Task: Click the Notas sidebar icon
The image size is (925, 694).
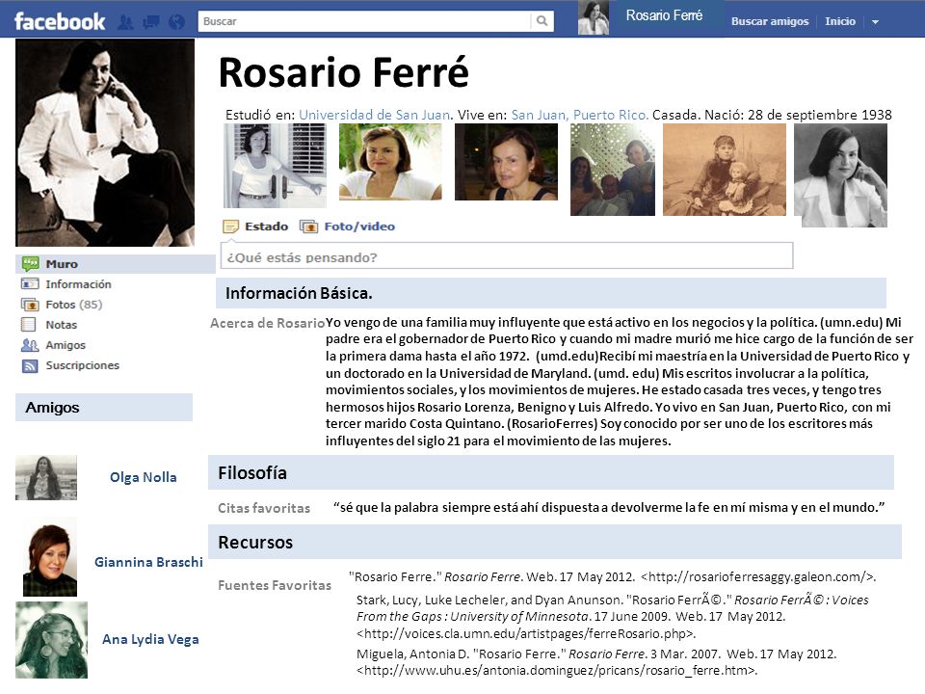Action: [28, 325]
